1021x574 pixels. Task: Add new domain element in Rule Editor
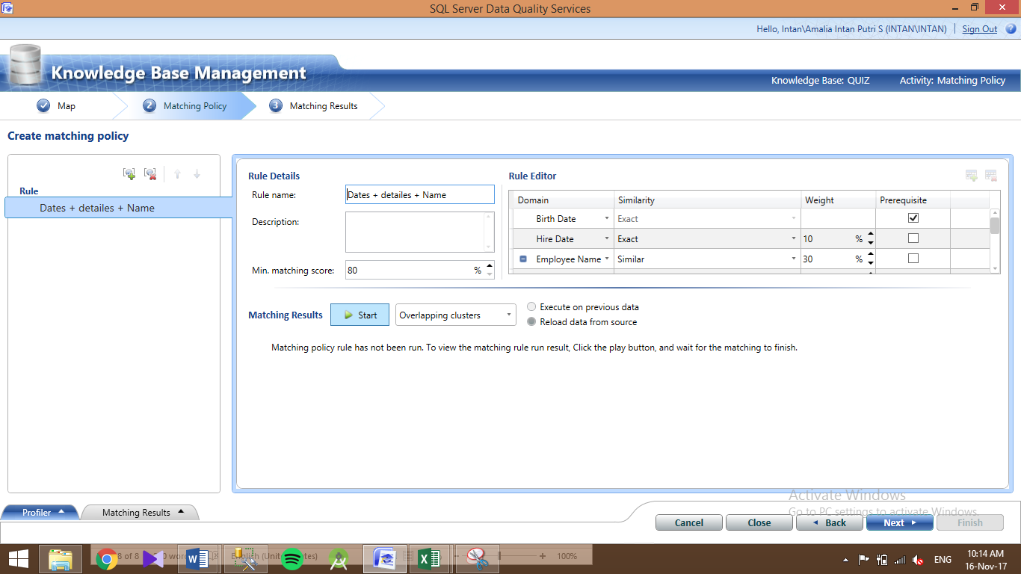pos(972,176)
